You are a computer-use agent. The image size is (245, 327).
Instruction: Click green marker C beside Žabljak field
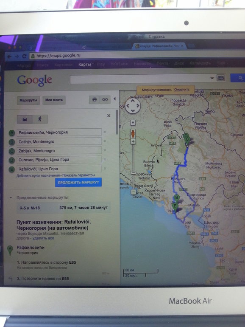point(12,151)
